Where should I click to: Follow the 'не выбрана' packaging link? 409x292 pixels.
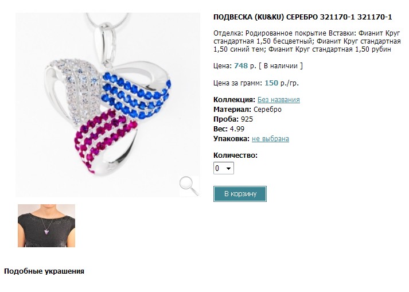point(270,139)
